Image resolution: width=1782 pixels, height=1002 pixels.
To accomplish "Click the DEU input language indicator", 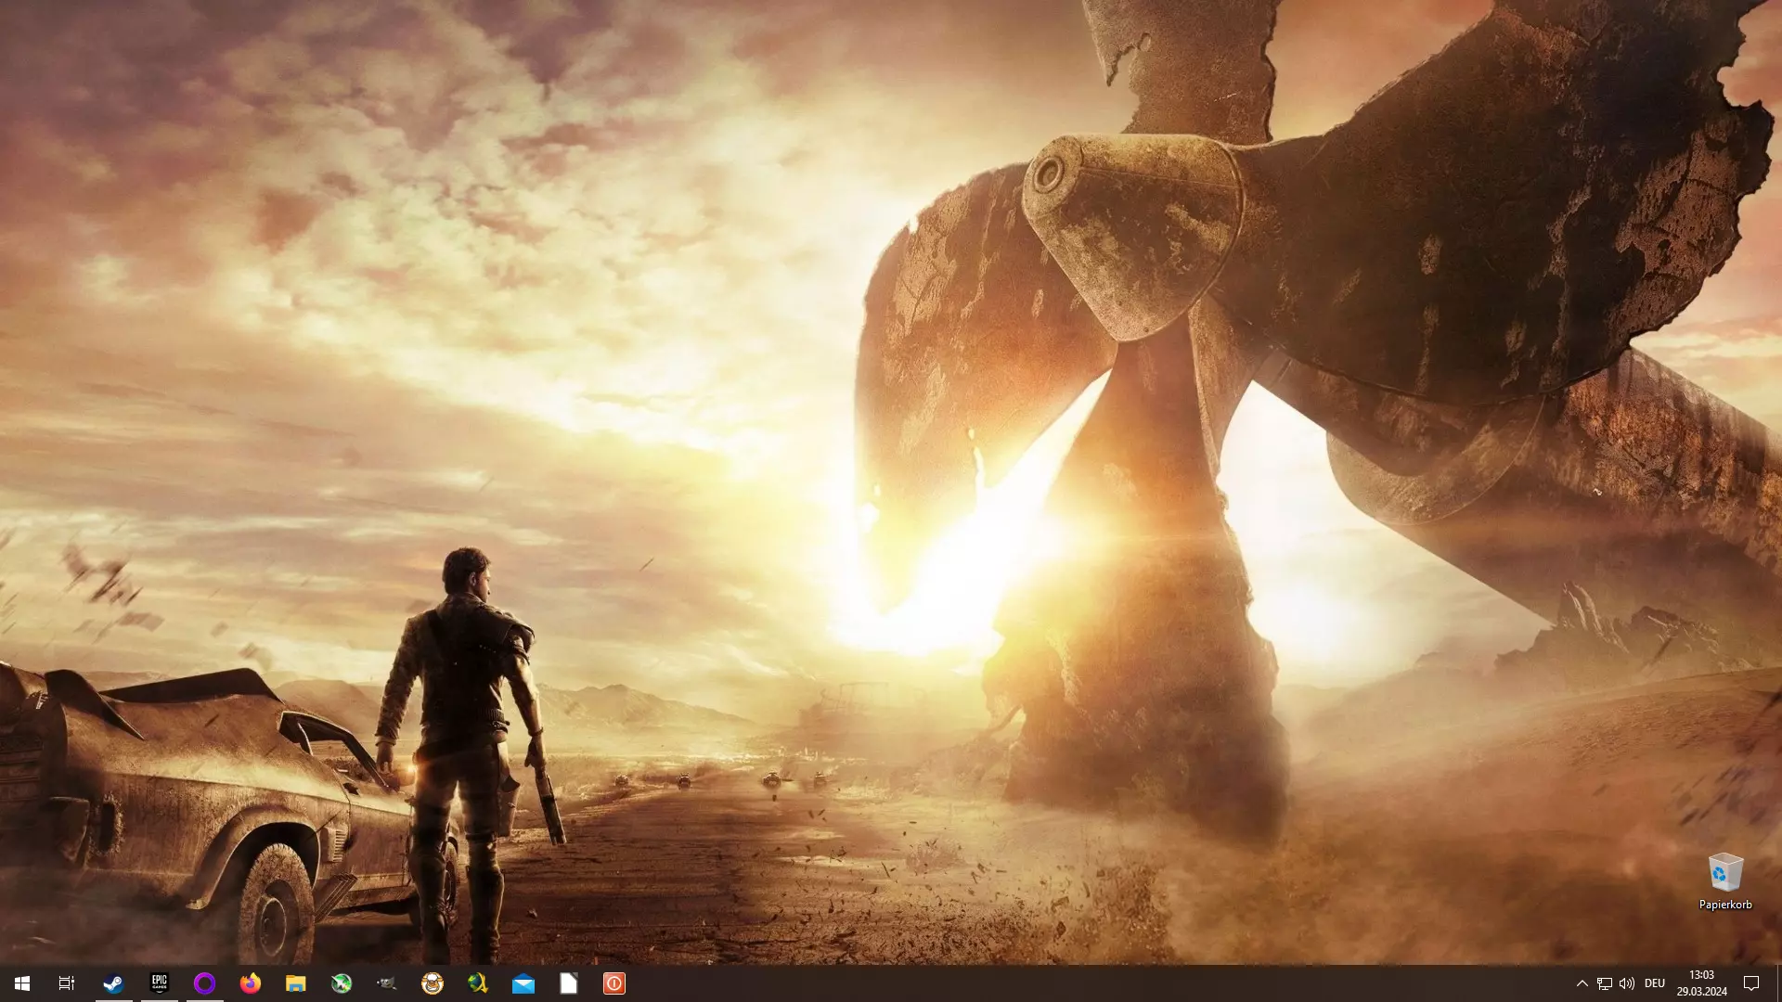I will pos(1655,983).
